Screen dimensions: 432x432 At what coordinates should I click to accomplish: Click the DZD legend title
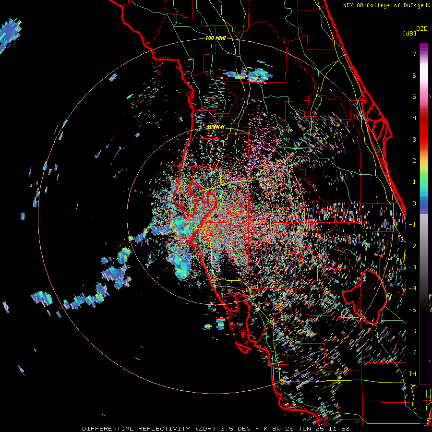click(422, 29)
